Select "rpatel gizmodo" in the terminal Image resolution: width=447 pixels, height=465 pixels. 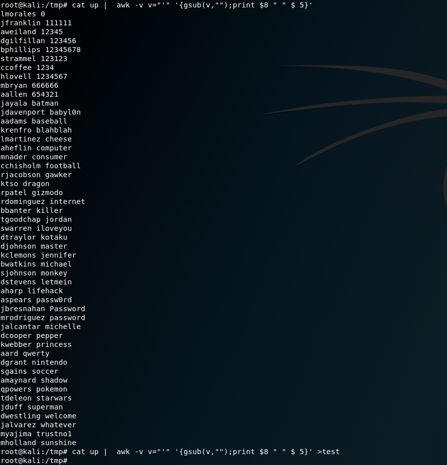[x=32, y=193]
